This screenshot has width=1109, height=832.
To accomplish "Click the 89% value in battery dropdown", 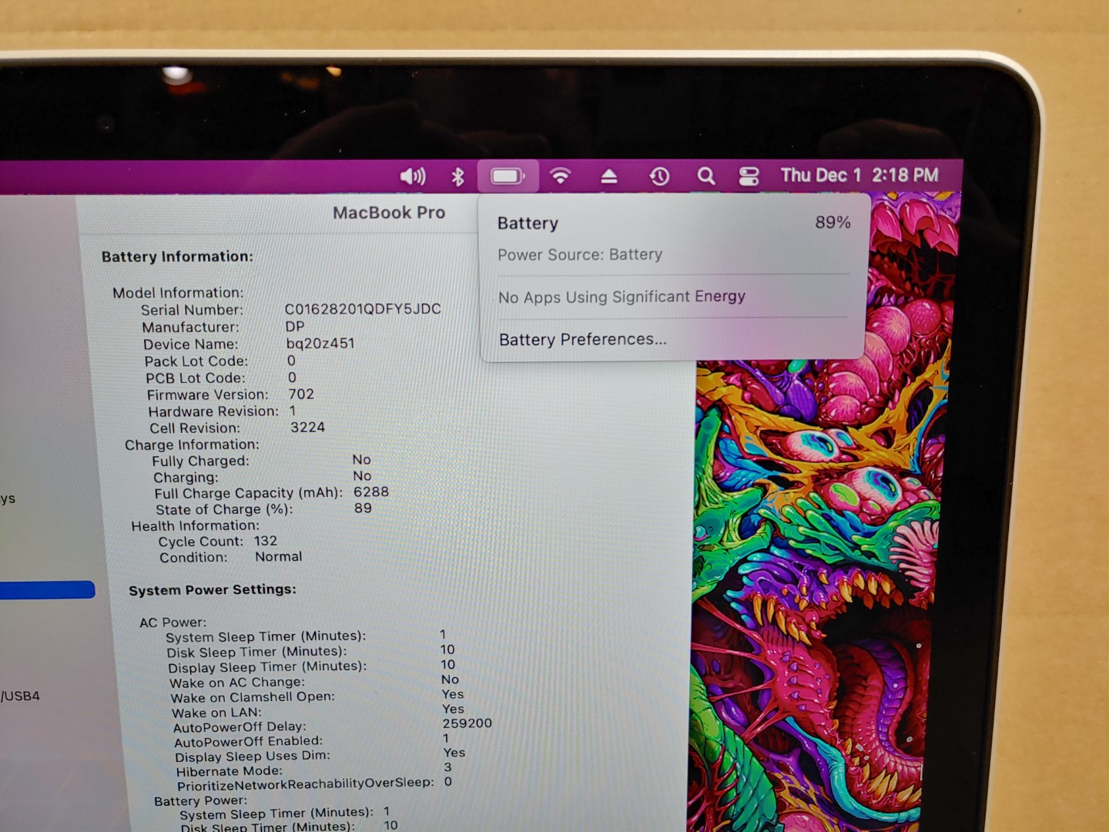I will 833,223.
